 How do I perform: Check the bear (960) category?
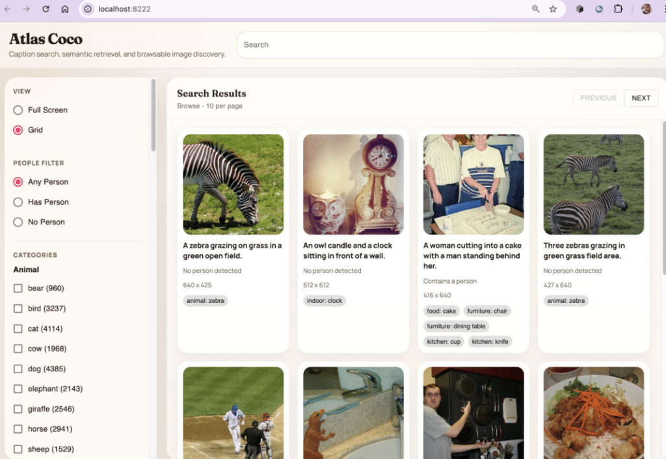click(x=18, y=288)
